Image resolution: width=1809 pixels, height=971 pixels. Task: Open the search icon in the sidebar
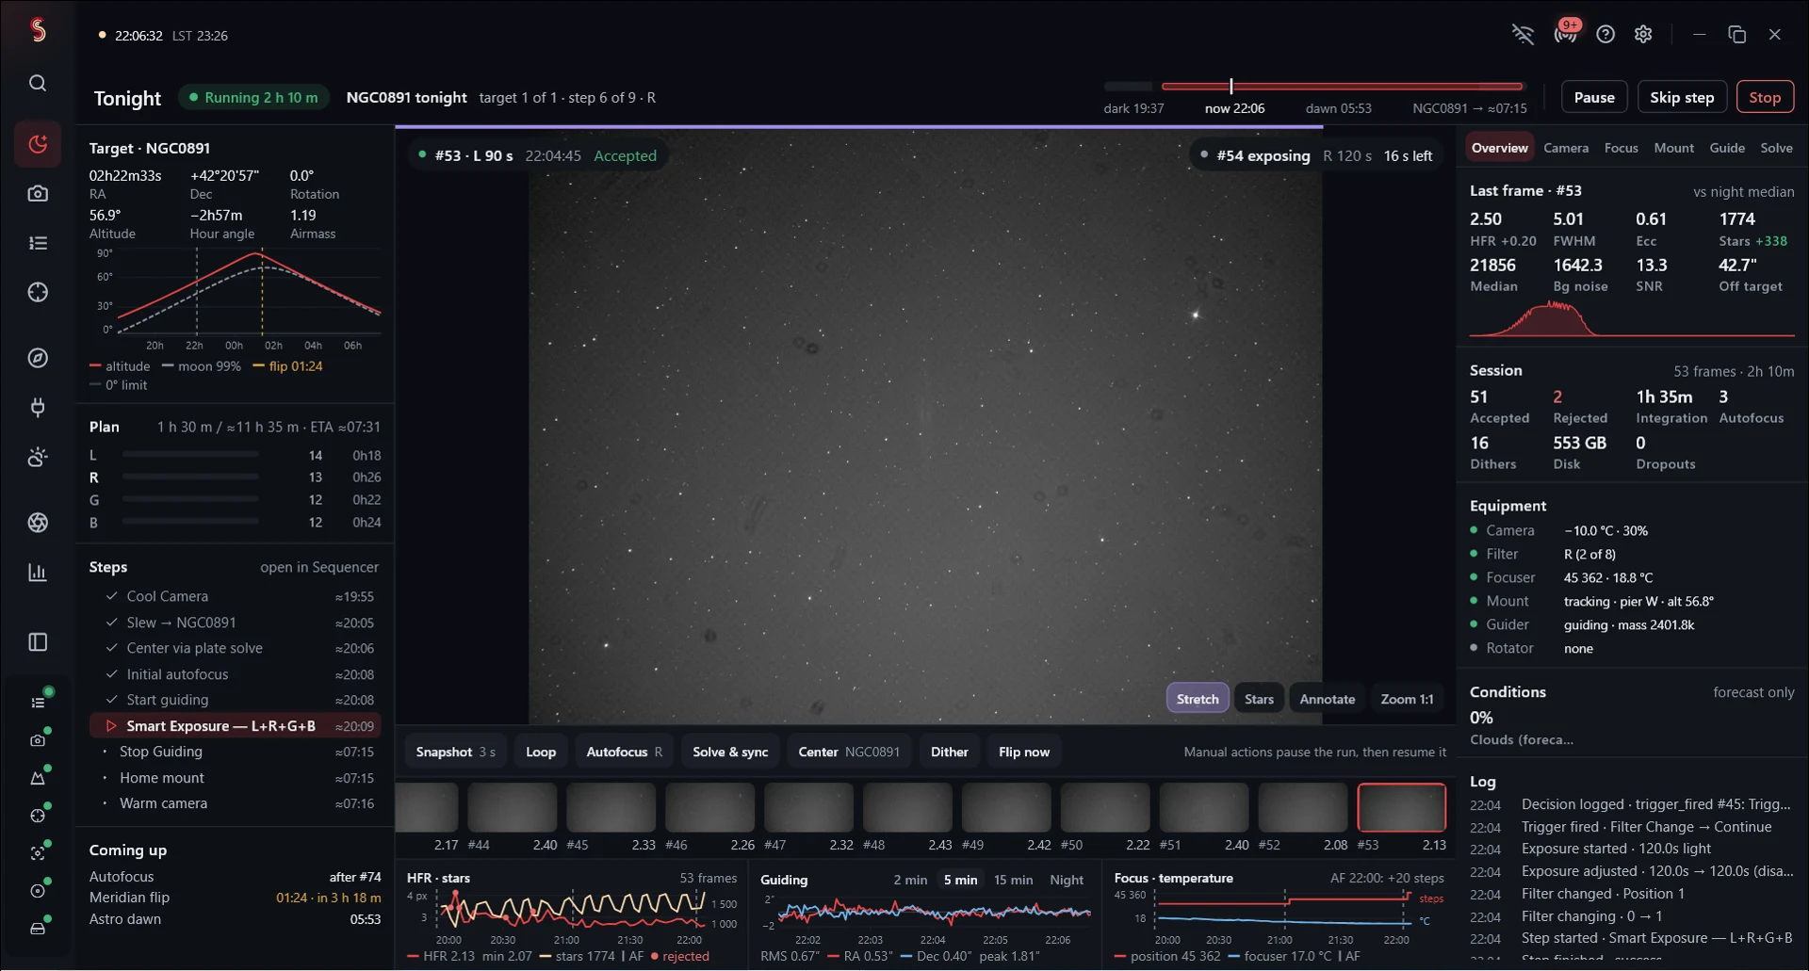pos(38,83)
